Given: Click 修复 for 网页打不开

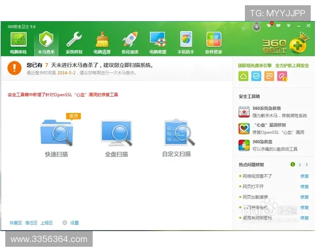Looking at the screenshot, I should [304, 187].
